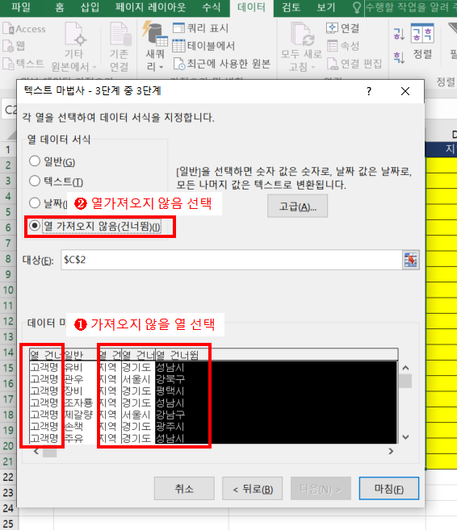Click the 연결 connections icon
This screenshot has height=530, width=457.
[x=332, y=28]
